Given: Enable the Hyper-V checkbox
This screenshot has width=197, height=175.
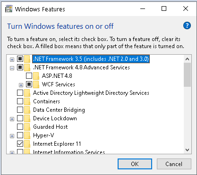Looking at the screenshot, I should 20,135.
